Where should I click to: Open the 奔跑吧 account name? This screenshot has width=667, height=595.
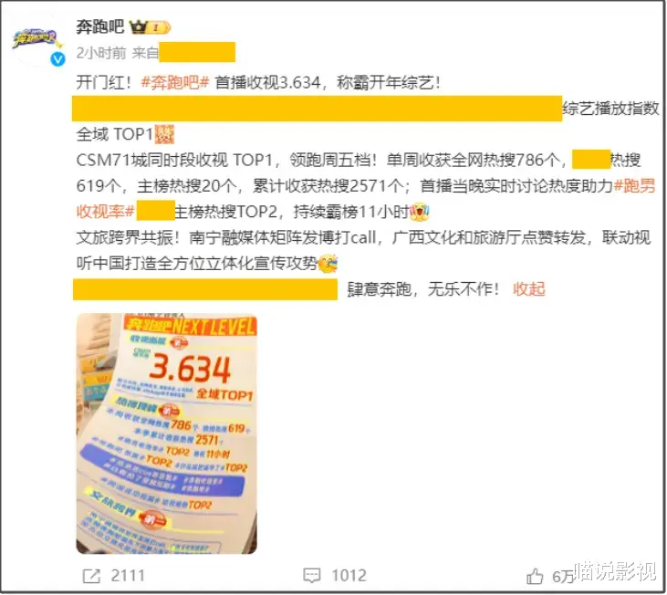coord(100,26)
